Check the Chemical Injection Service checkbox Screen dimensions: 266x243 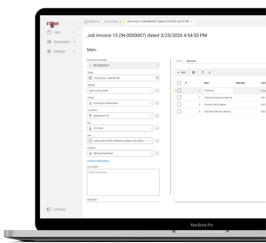tap(179, 98)
